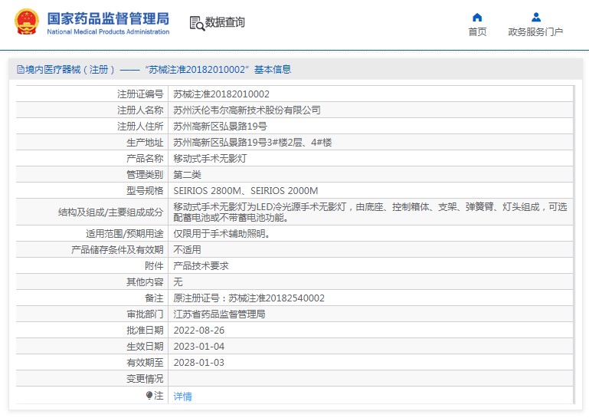Click the 产品名称 label
Screen dimensions: 589x418
pyautogui.click(x=145, y=159)
